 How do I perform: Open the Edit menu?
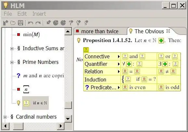[22, 14]
